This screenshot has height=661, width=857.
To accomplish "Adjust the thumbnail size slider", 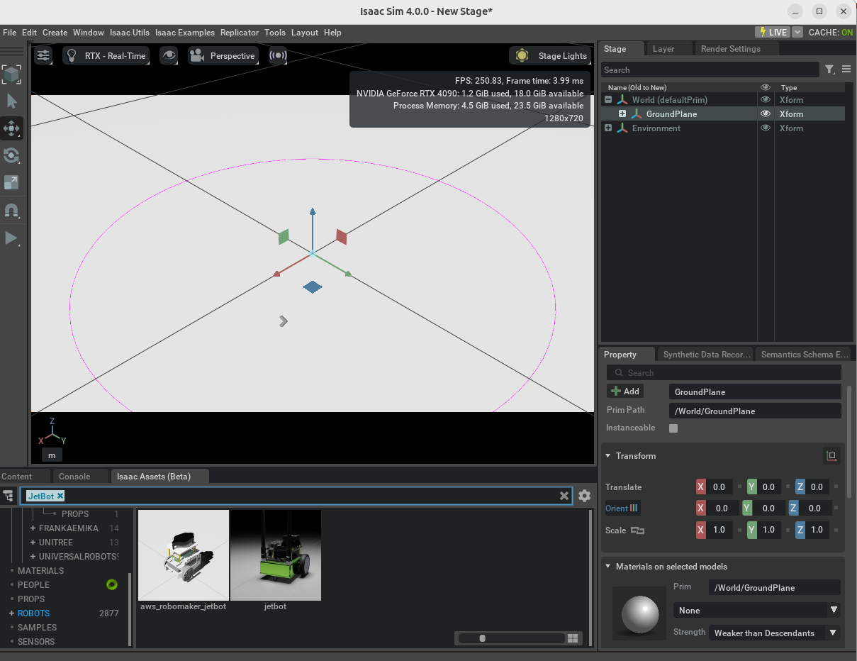I will (510, 638).
